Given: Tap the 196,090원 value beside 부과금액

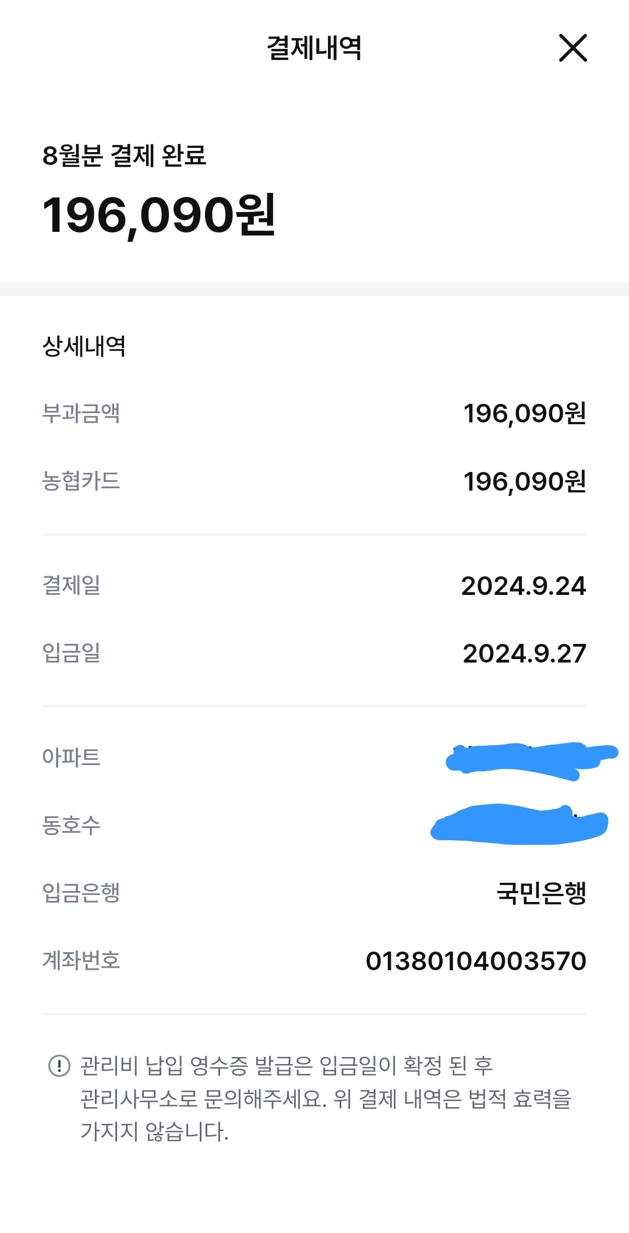Looking at the screenshot, I should click(524, 413).
